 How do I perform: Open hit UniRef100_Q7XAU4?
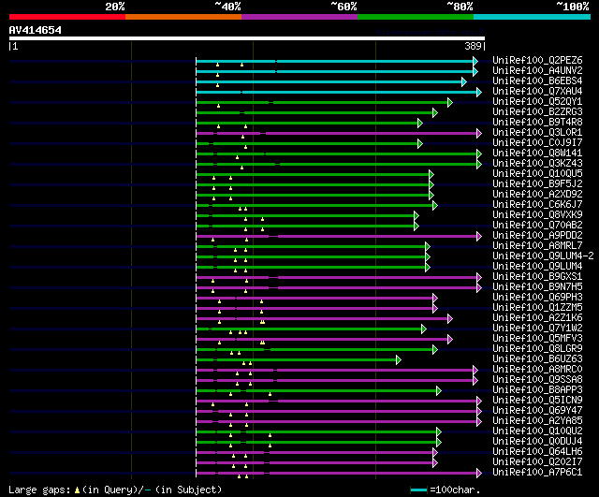point(537,92)
